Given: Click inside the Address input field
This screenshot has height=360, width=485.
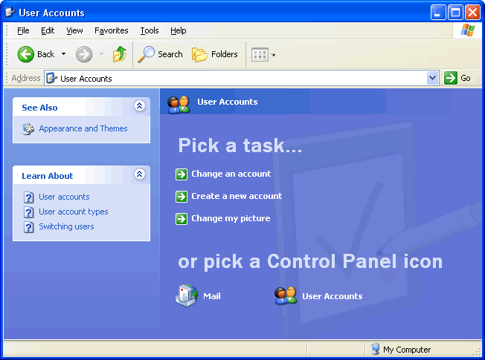Looking at the screenshot, I should pos(238,78).
